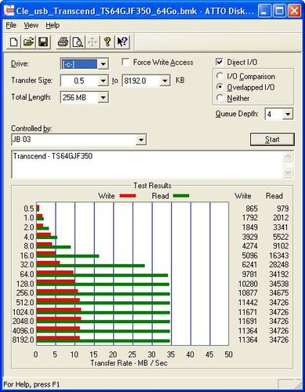Close the ATTO Disk Benchmark window
Screen dimensions: 305x392
pos(294,11)
